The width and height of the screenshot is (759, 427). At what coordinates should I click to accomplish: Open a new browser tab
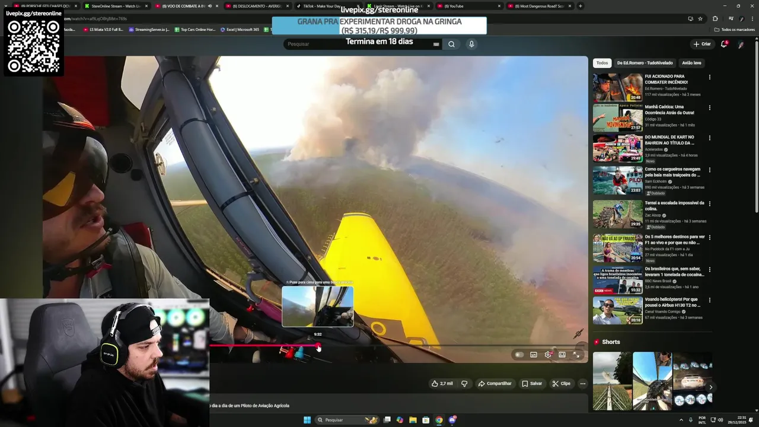click(581, 6)
